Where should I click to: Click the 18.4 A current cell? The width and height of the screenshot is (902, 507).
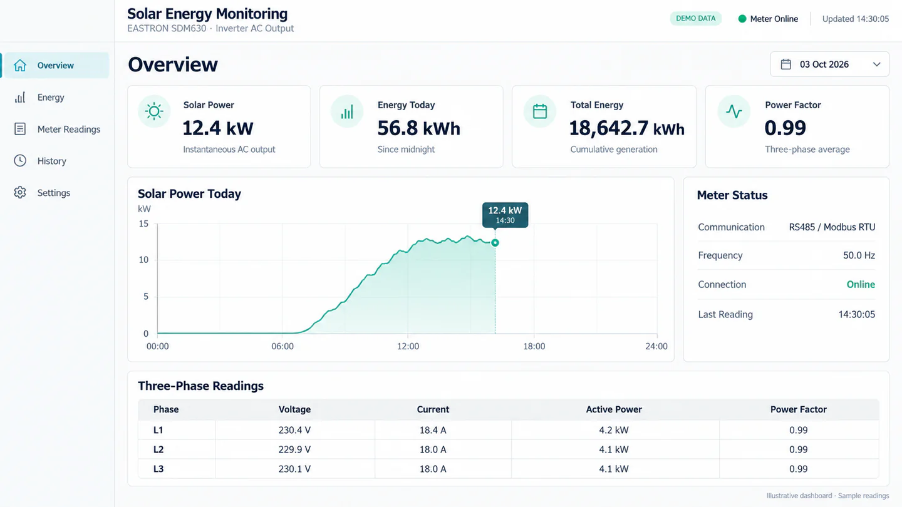[433, 430]
